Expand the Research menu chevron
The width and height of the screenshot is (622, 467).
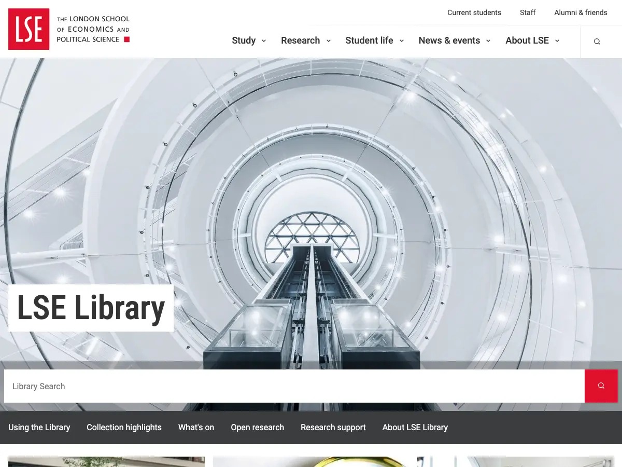(x=328, y=40)
